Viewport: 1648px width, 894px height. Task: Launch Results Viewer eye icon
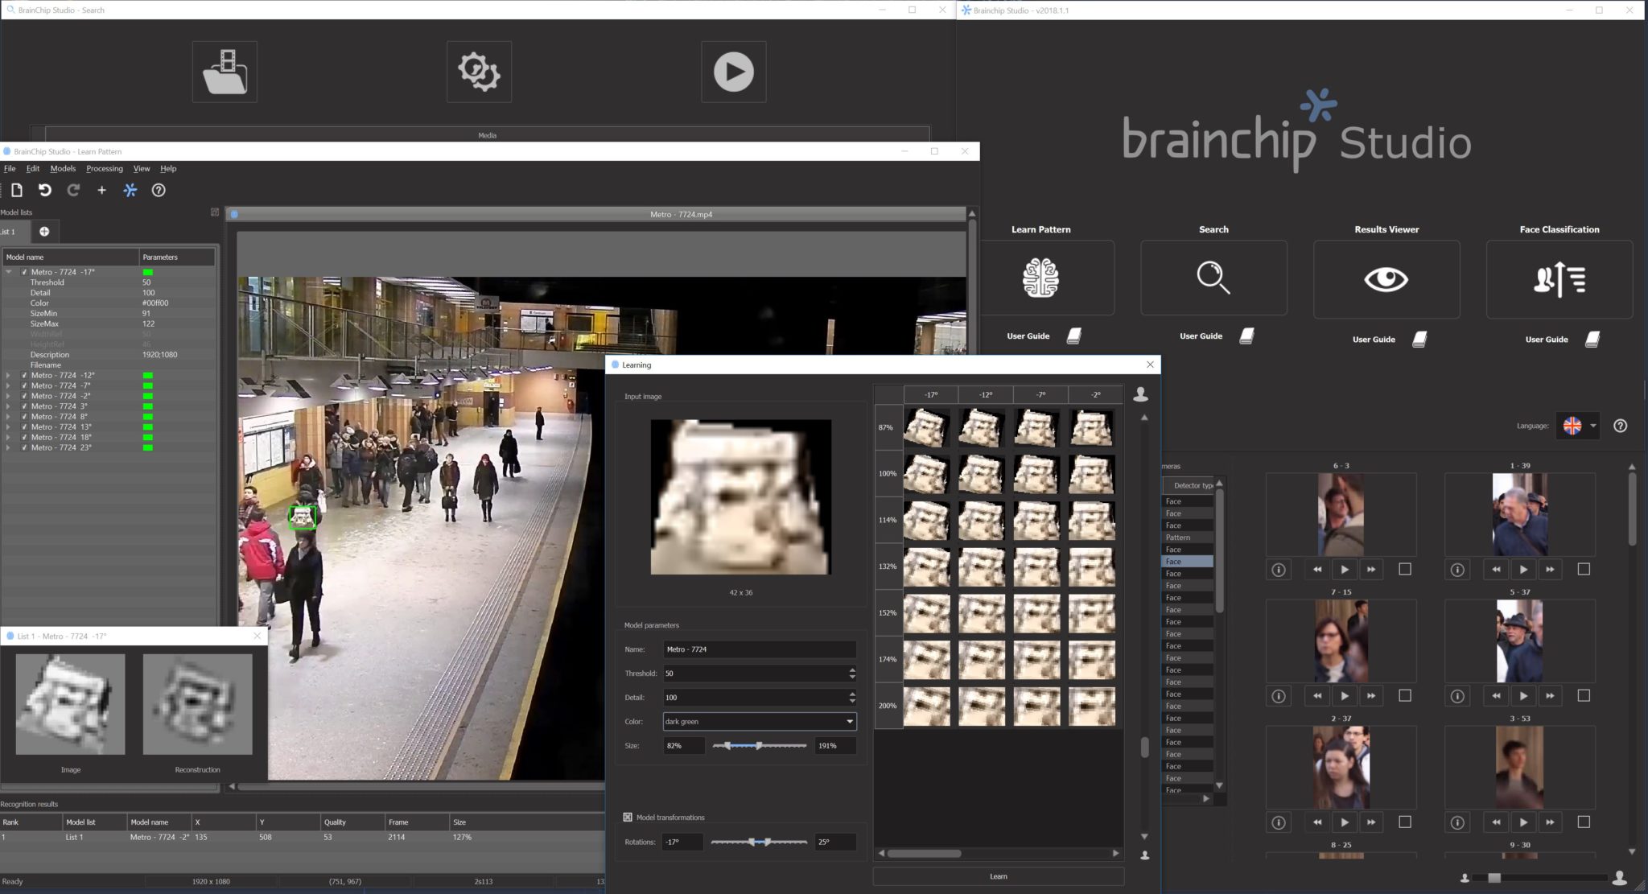(1386, 279)
